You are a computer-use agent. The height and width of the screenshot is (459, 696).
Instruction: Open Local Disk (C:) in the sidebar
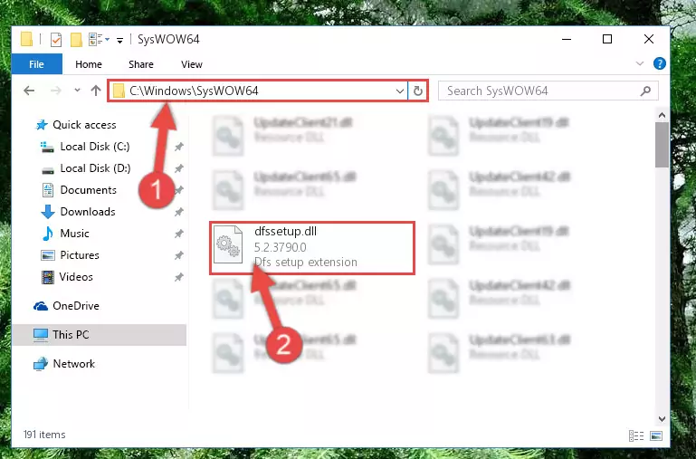pyautogui.click(x=95, y=147)
